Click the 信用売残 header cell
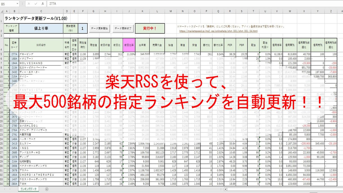343x193 pixels. pos(317,44)
